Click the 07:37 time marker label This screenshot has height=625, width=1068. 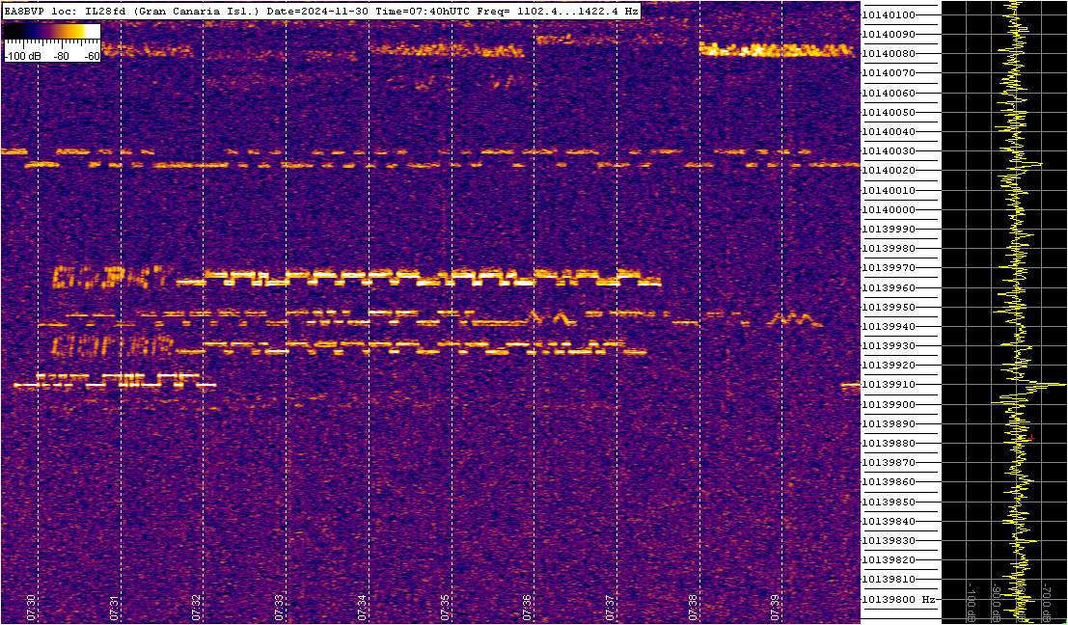[x=611, y=608]
